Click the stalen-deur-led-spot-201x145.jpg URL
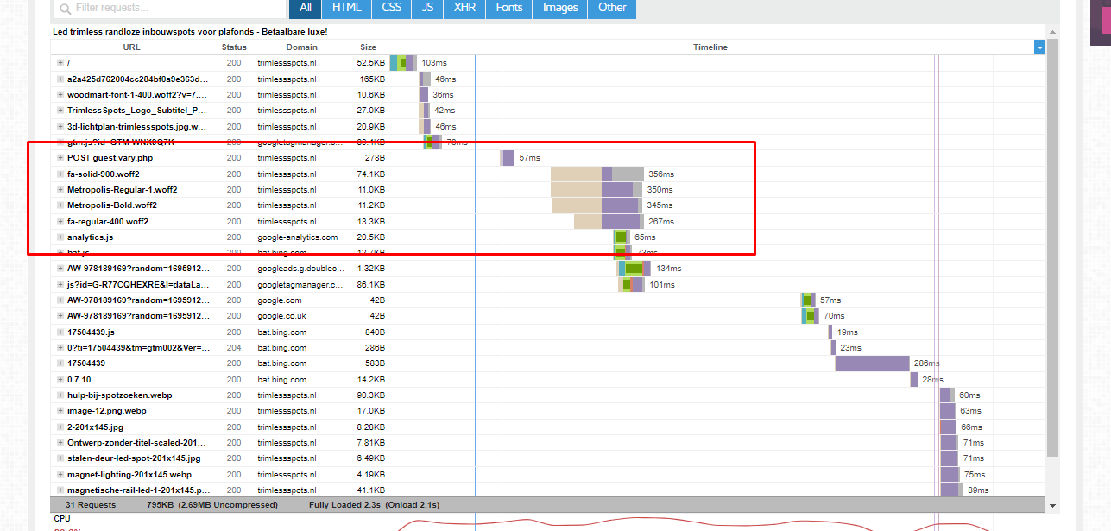This screenshot has width=1111, height=531. [x=134, y=458]
